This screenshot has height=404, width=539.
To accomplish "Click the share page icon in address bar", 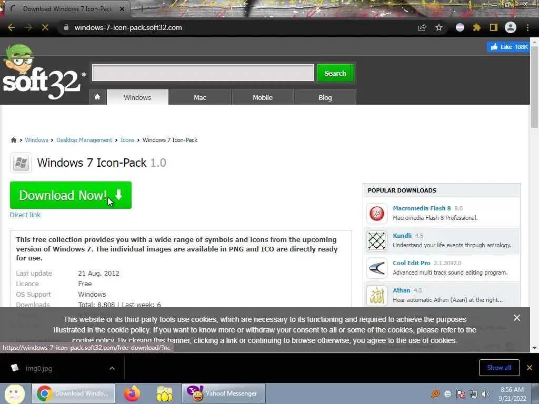I will pyautogui.click(x=422, y=27).
